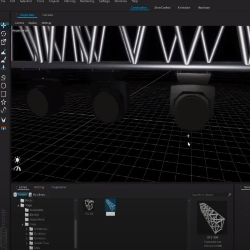Screen dimensions: 250x250
Task: Expand the Duratruss folder
Action: tap(26, 233)
